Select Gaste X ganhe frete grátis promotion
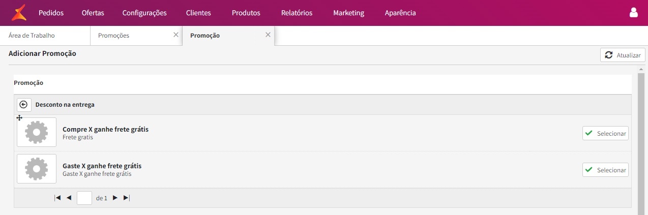This screenshot has height=215, width=648. 605,170
